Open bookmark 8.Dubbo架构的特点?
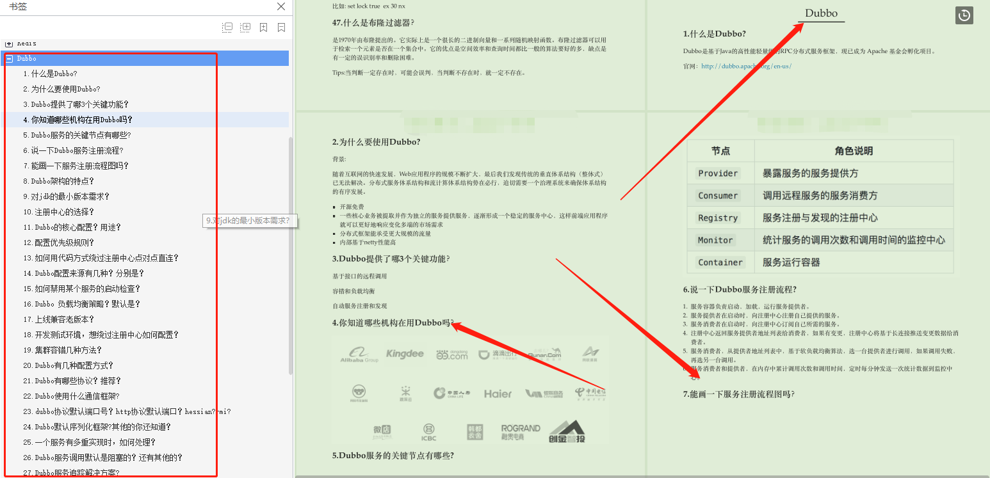The height and width of the screenshot is (478, 990). click(x=59, y=181)
